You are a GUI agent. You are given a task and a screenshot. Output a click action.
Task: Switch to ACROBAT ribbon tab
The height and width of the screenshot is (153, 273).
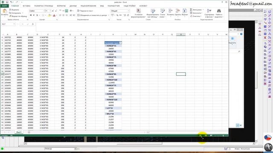(x=143, y=6)
